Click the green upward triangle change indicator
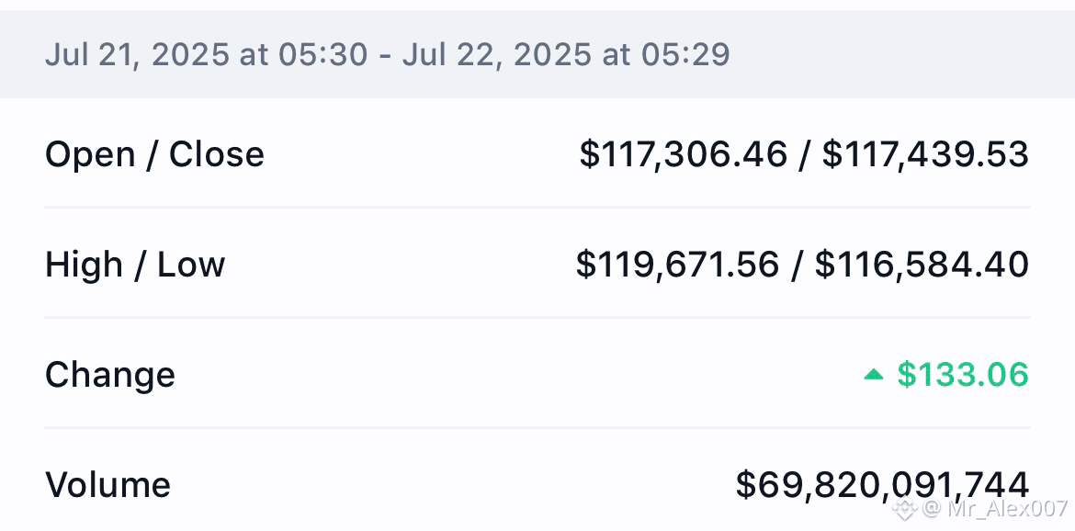The image size is (1075, 531). (874, 374)
